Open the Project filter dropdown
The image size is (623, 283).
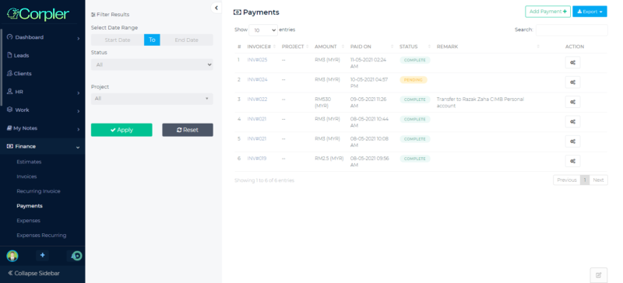click(152, 99)
